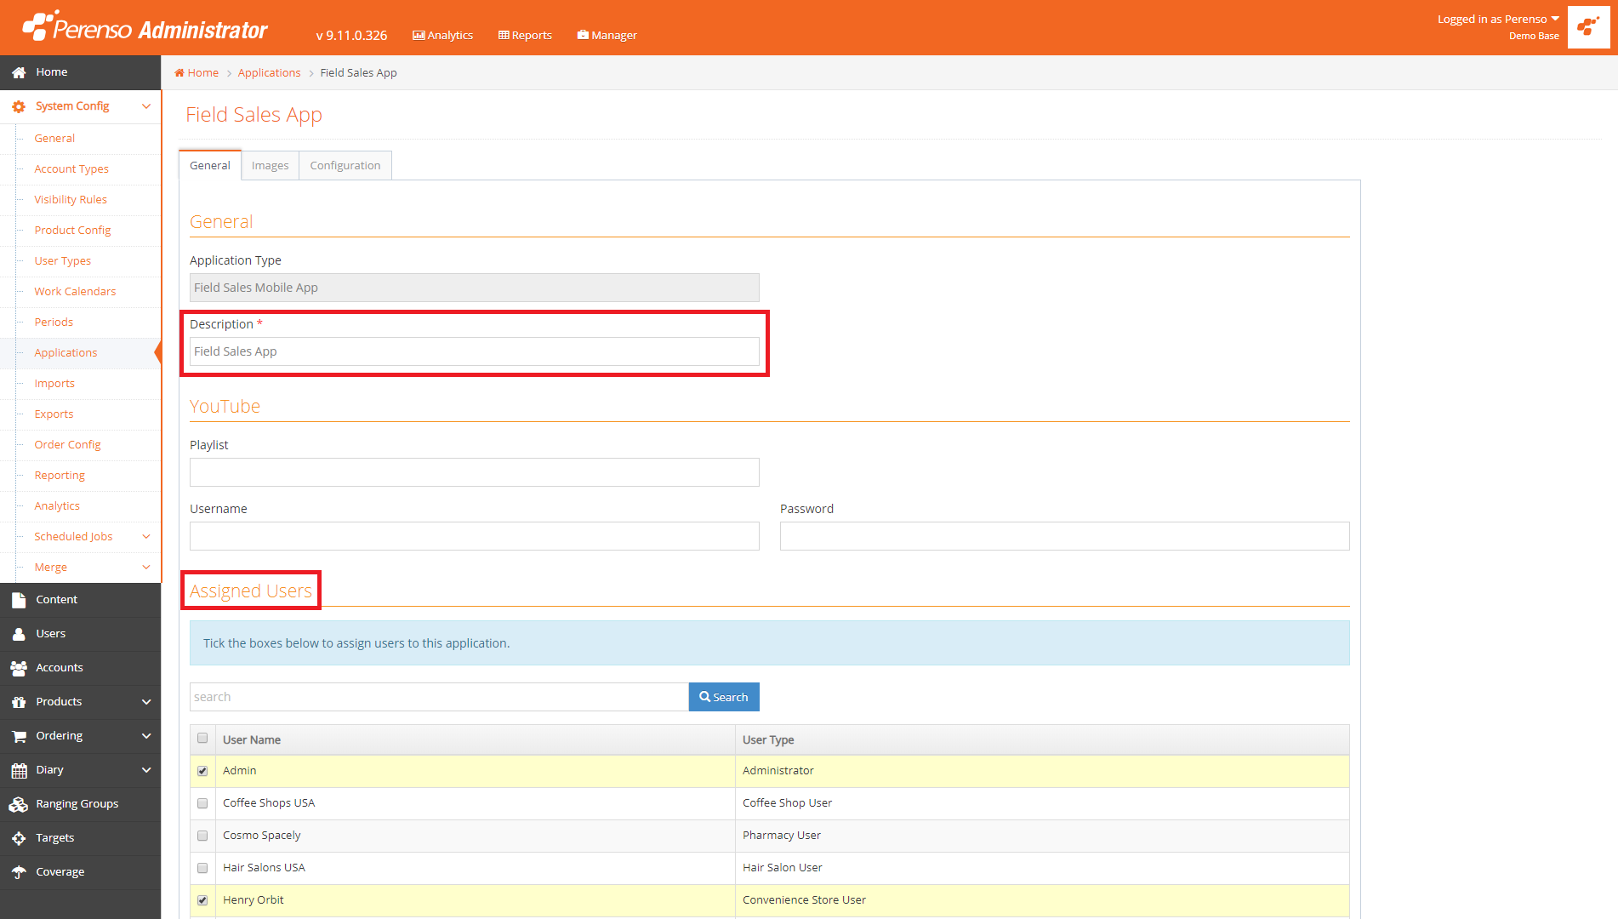Click the Ranging Groups cubes icon

coord(19,804)
